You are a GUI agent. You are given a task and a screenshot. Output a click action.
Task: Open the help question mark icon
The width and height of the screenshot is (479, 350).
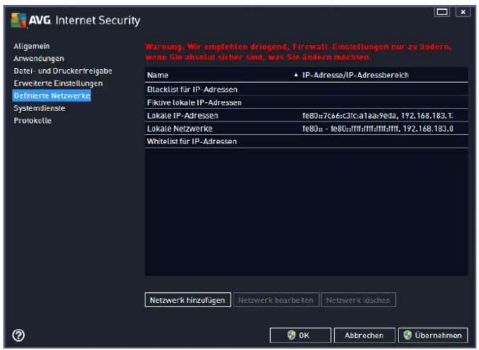point(19,335)
